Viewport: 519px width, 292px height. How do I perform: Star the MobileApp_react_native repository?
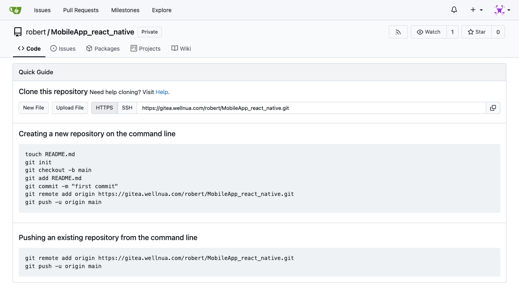click(x=476, y=32)
